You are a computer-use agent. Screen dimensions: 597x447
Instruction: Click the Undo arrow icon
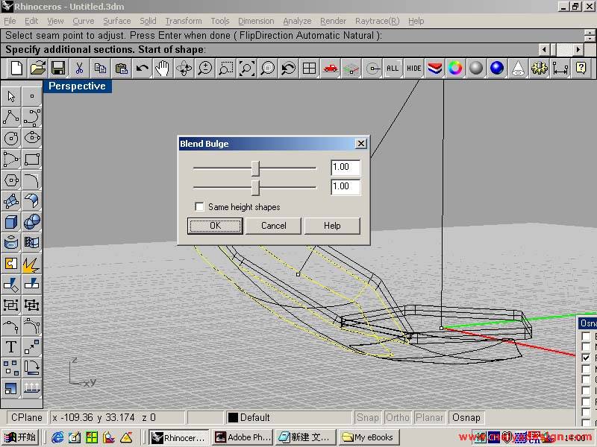(142, 69)
